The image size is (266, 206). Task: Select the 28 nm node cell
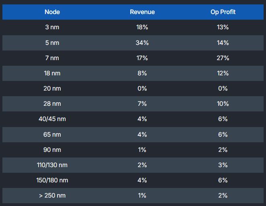[52, 104]
